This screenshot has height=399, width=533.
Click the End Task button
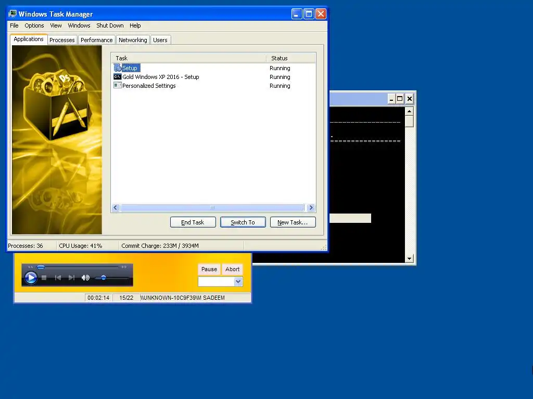pyautogui.click(x=193, y=222)
